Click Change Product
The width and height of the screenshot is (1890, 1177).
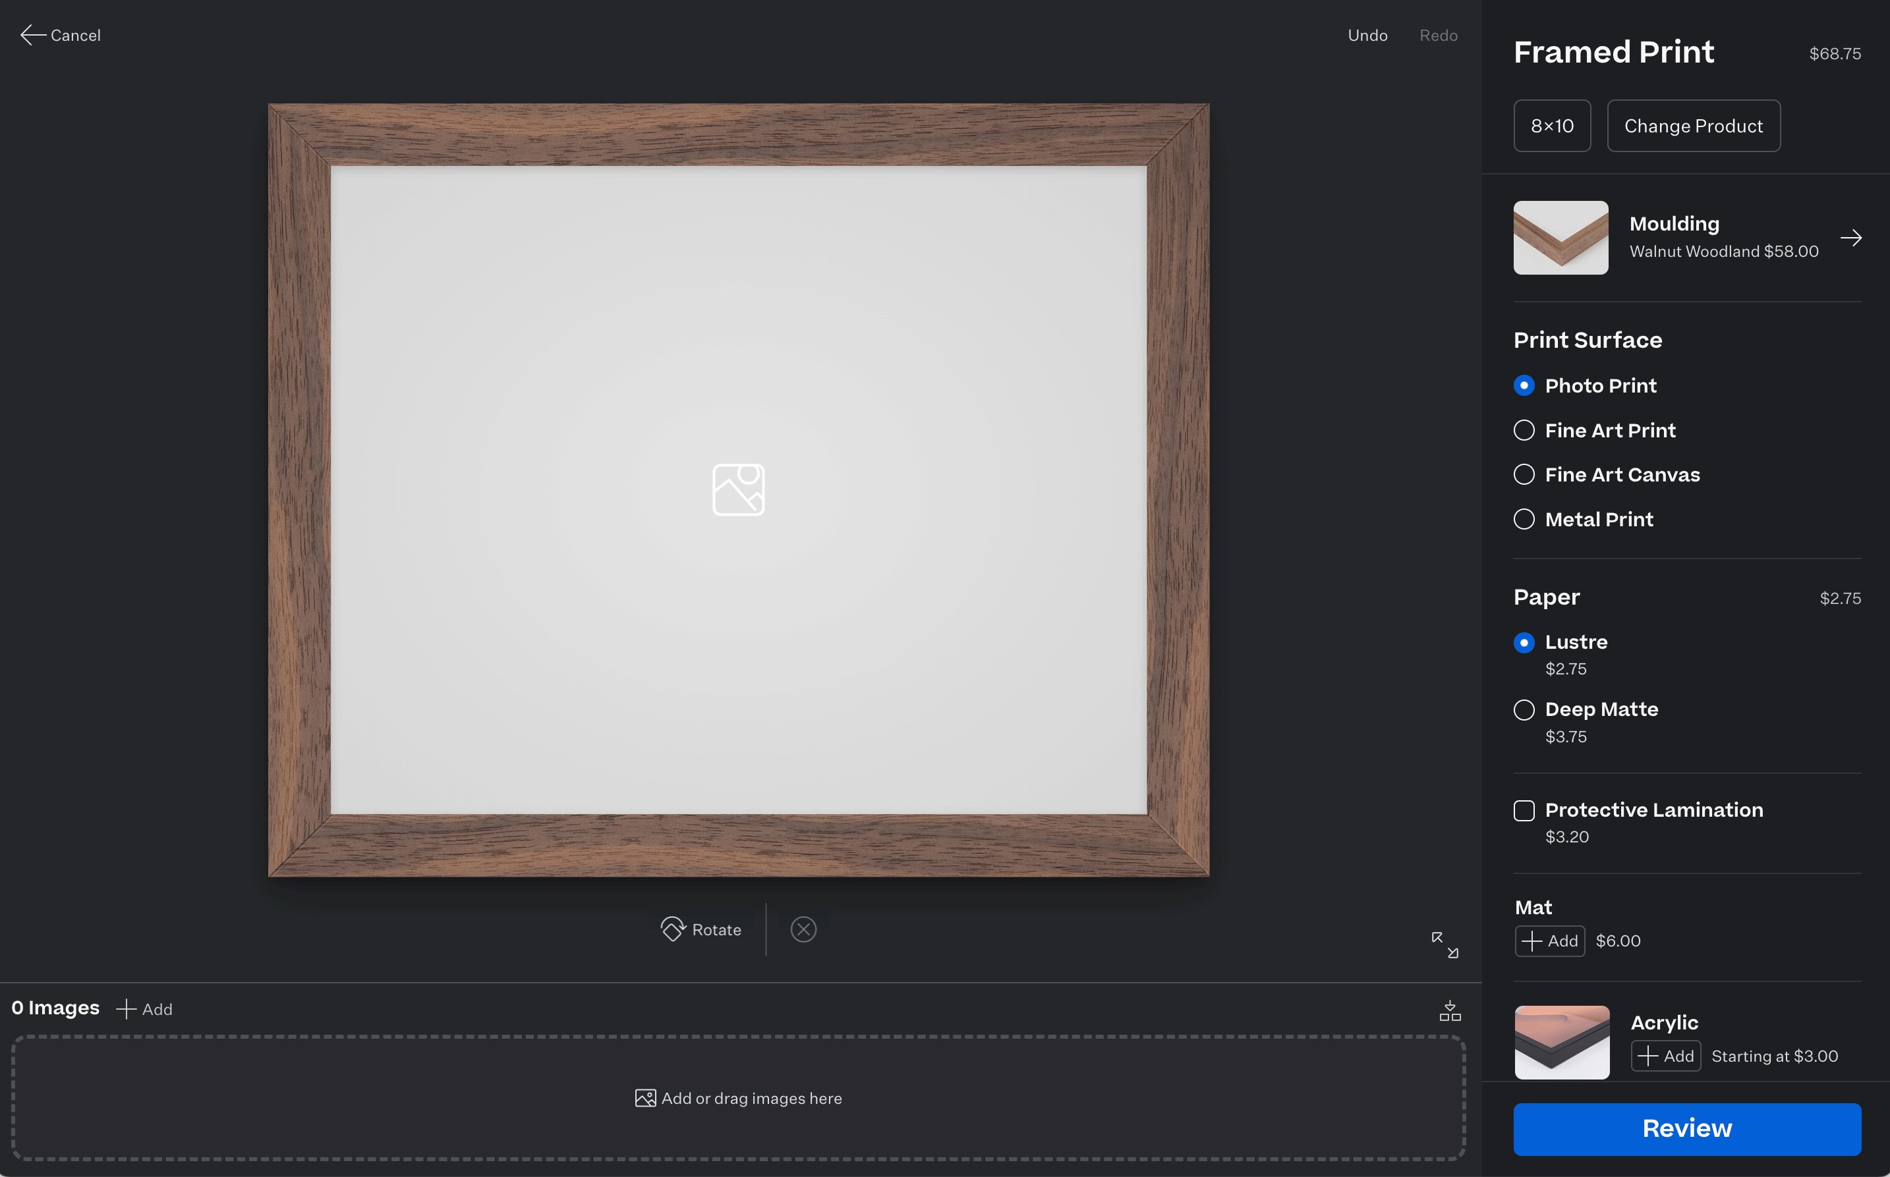pyautogui.click(x=1693, y=125)
